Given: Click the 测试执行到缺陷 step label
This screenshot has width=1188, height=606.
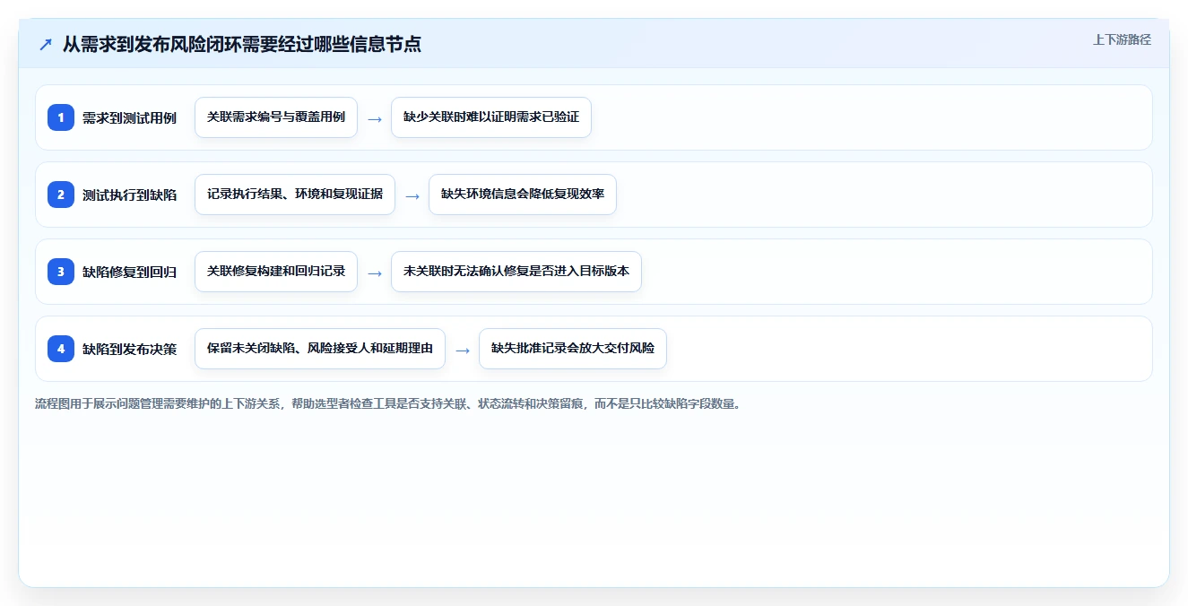Looking at the screenshot, I should coord(129,195).
